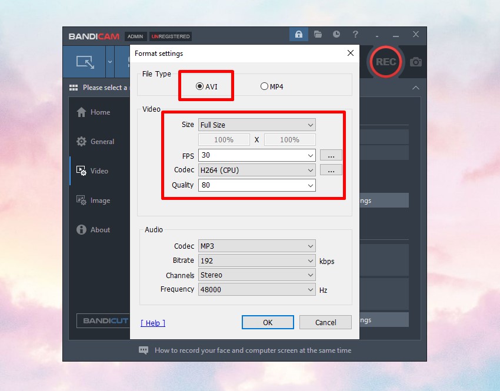Select the screen rectangle recording mode icon
The image size is (500, 391).
85,62
